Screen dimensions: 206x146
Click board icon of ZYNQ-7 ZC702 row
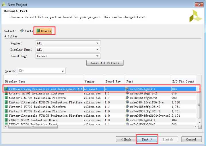[6, 120]
